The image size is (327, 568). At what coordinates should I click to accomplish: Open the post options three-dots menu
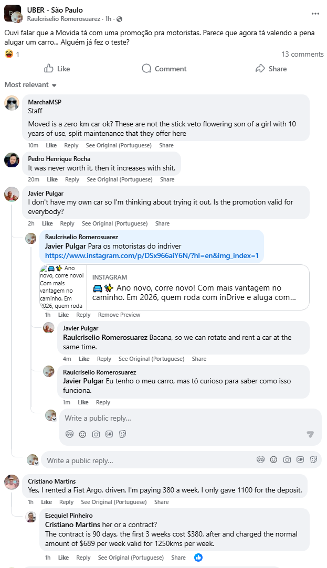315,14
